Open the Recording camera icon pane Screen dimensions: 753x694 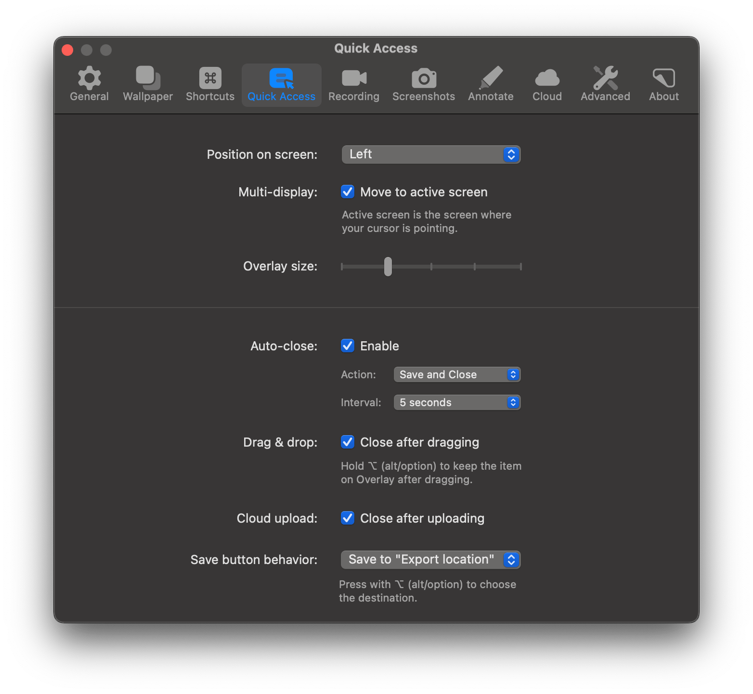pos(354,78)
